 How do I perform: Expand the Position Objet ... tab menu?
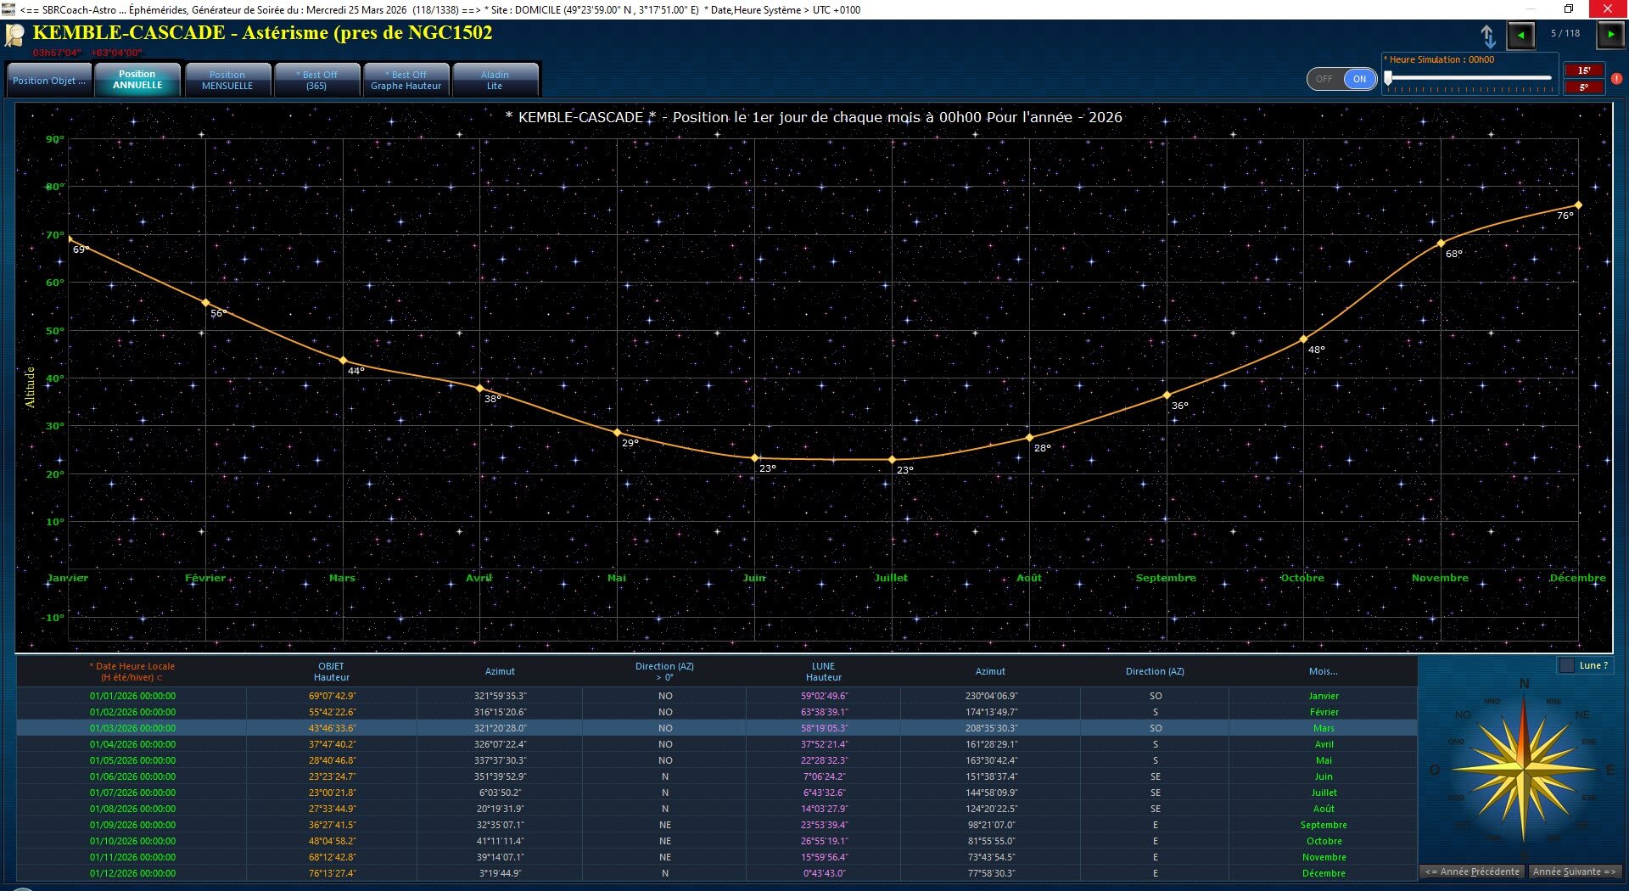click(x=49, y=81)
